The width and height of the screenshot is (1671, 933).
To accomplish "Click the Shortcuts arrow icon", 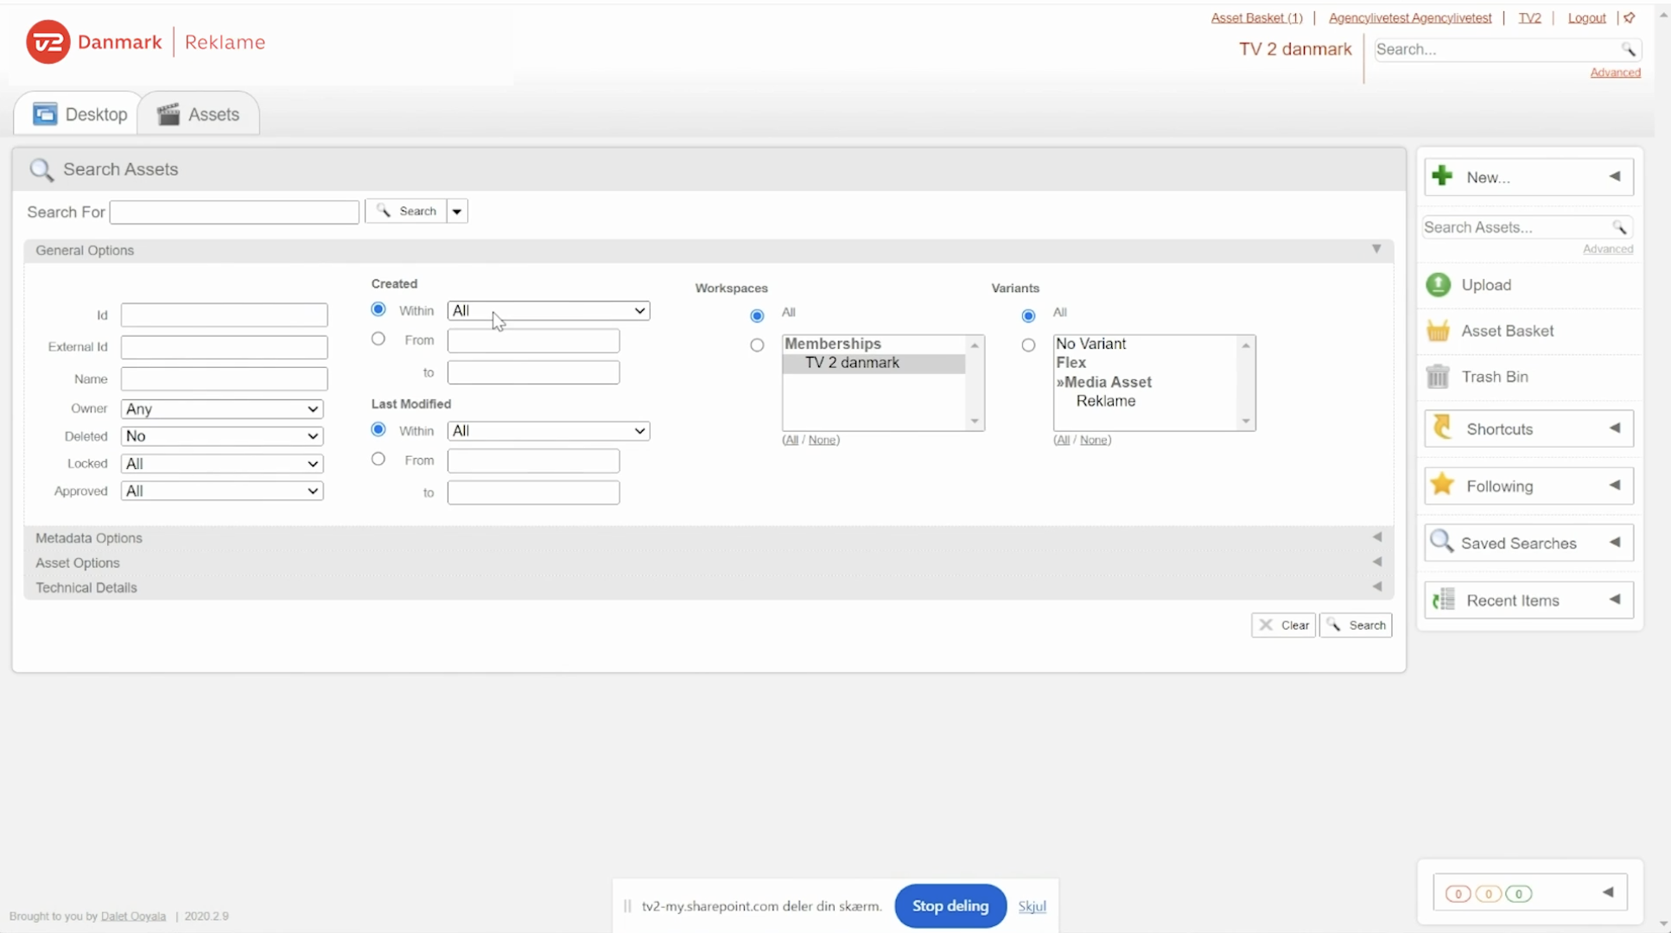I will (x=1442, y=428).
